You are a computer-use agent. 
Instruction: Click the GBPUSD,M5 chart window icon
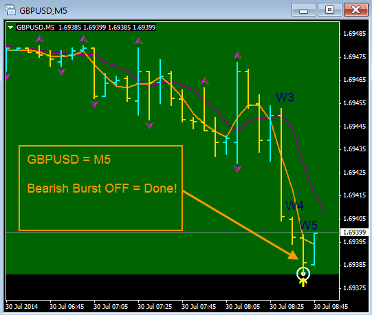coord(10,10)
